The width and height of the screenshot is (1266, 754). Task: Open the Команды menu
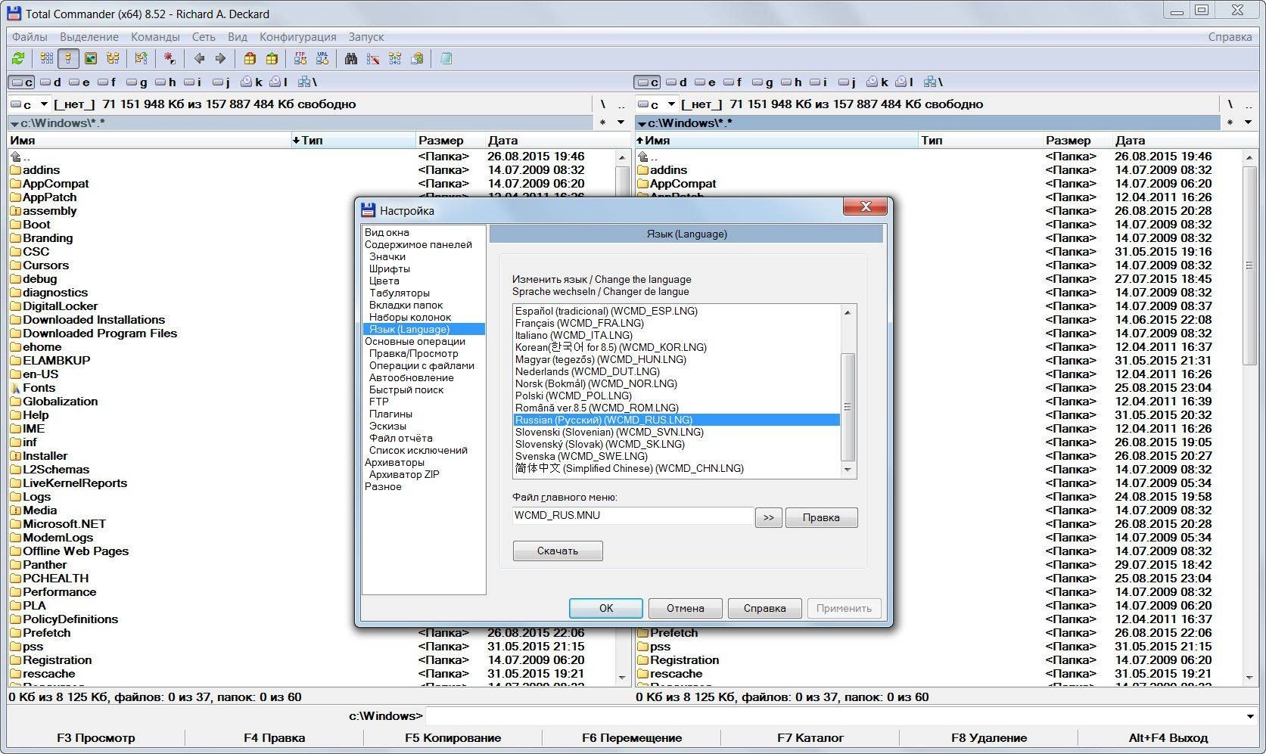155,36
